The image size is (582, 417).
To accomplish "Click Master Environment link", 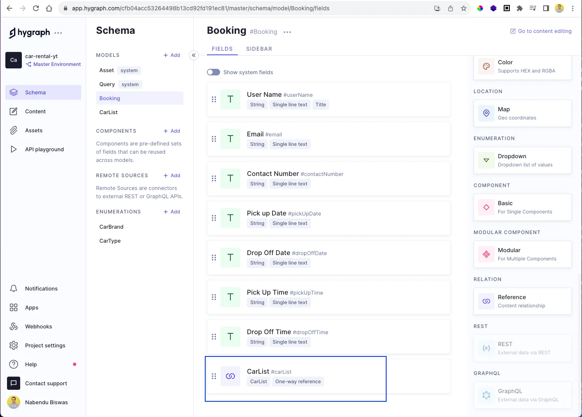I will tap(53, 64).
